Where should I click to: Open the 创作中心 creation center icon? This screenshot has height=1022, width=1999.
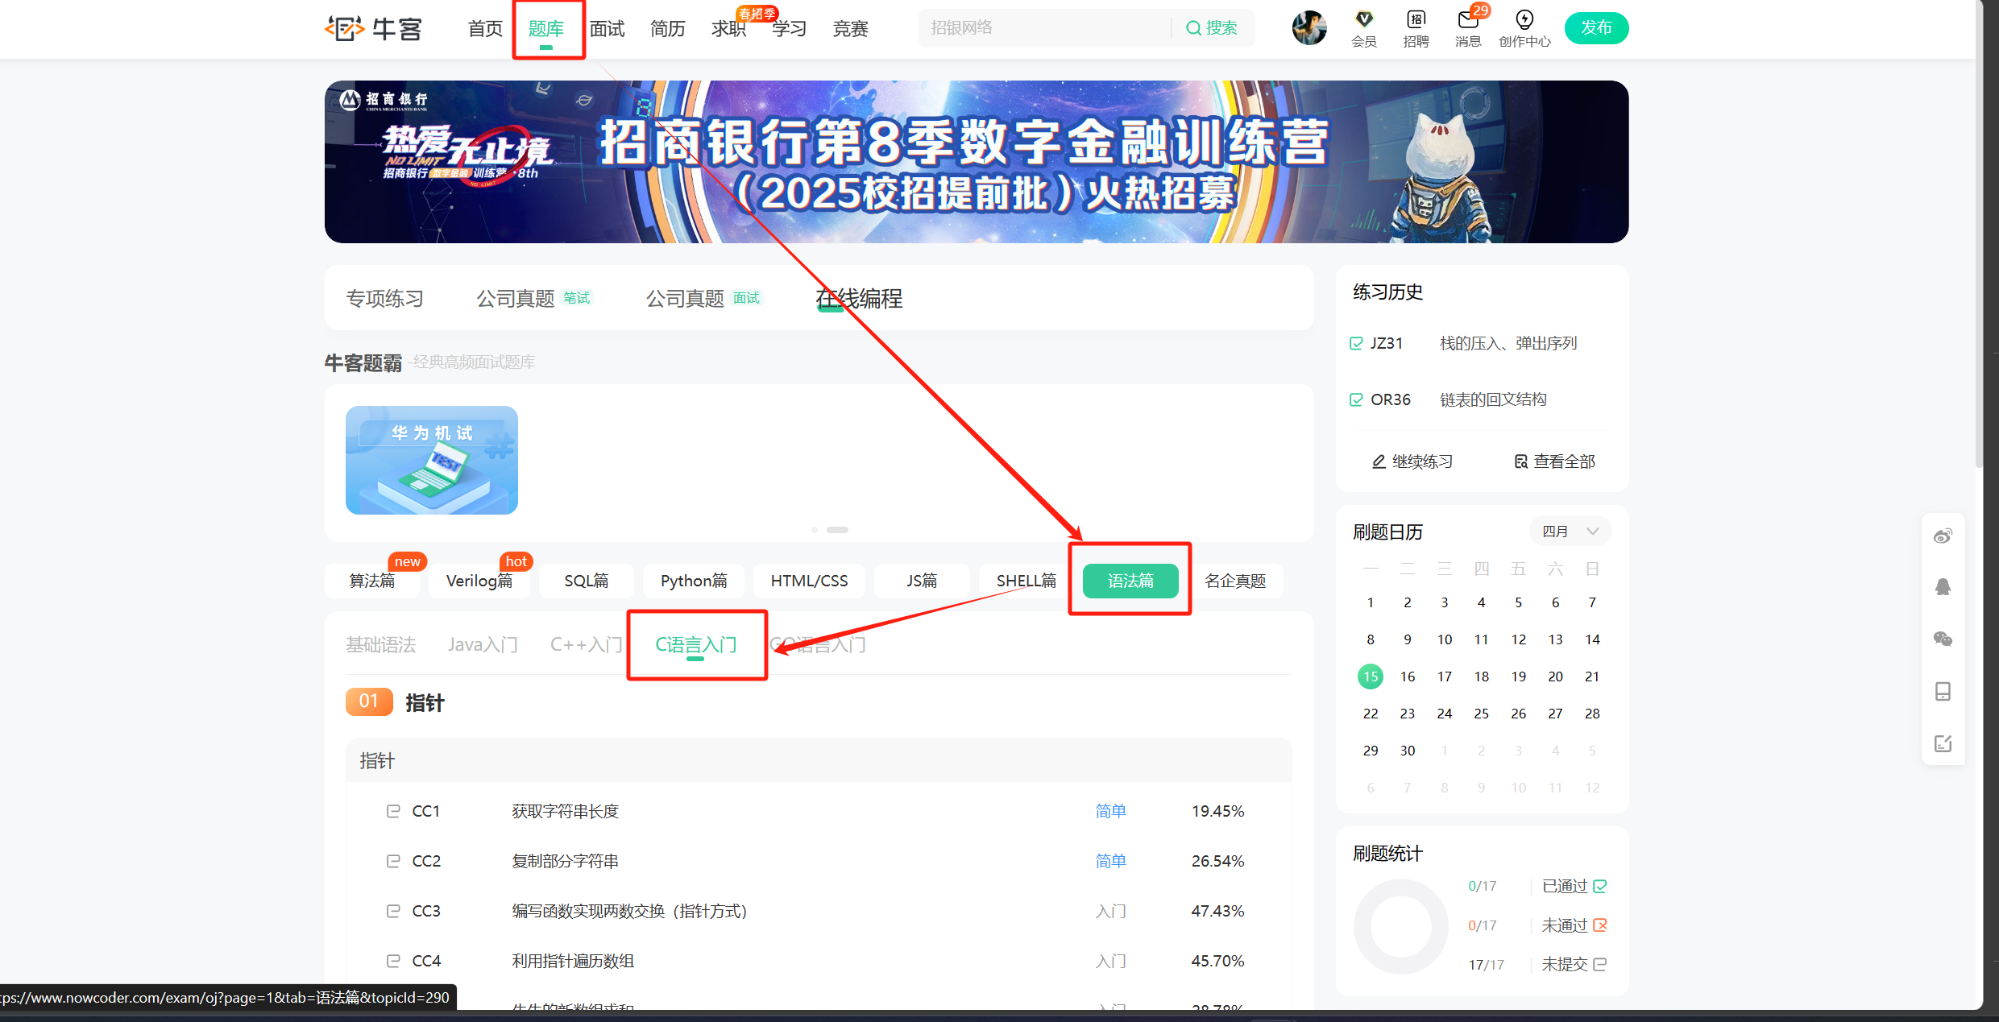[1524, 28]
